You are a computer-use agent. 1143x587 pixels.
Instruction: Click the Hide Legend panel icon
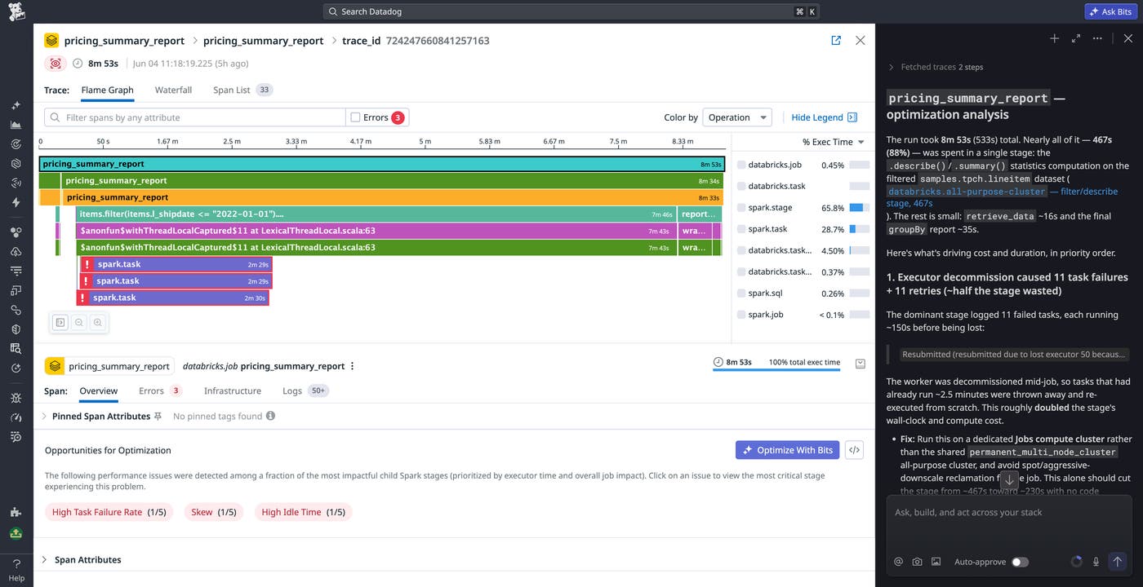click(852, 117)
